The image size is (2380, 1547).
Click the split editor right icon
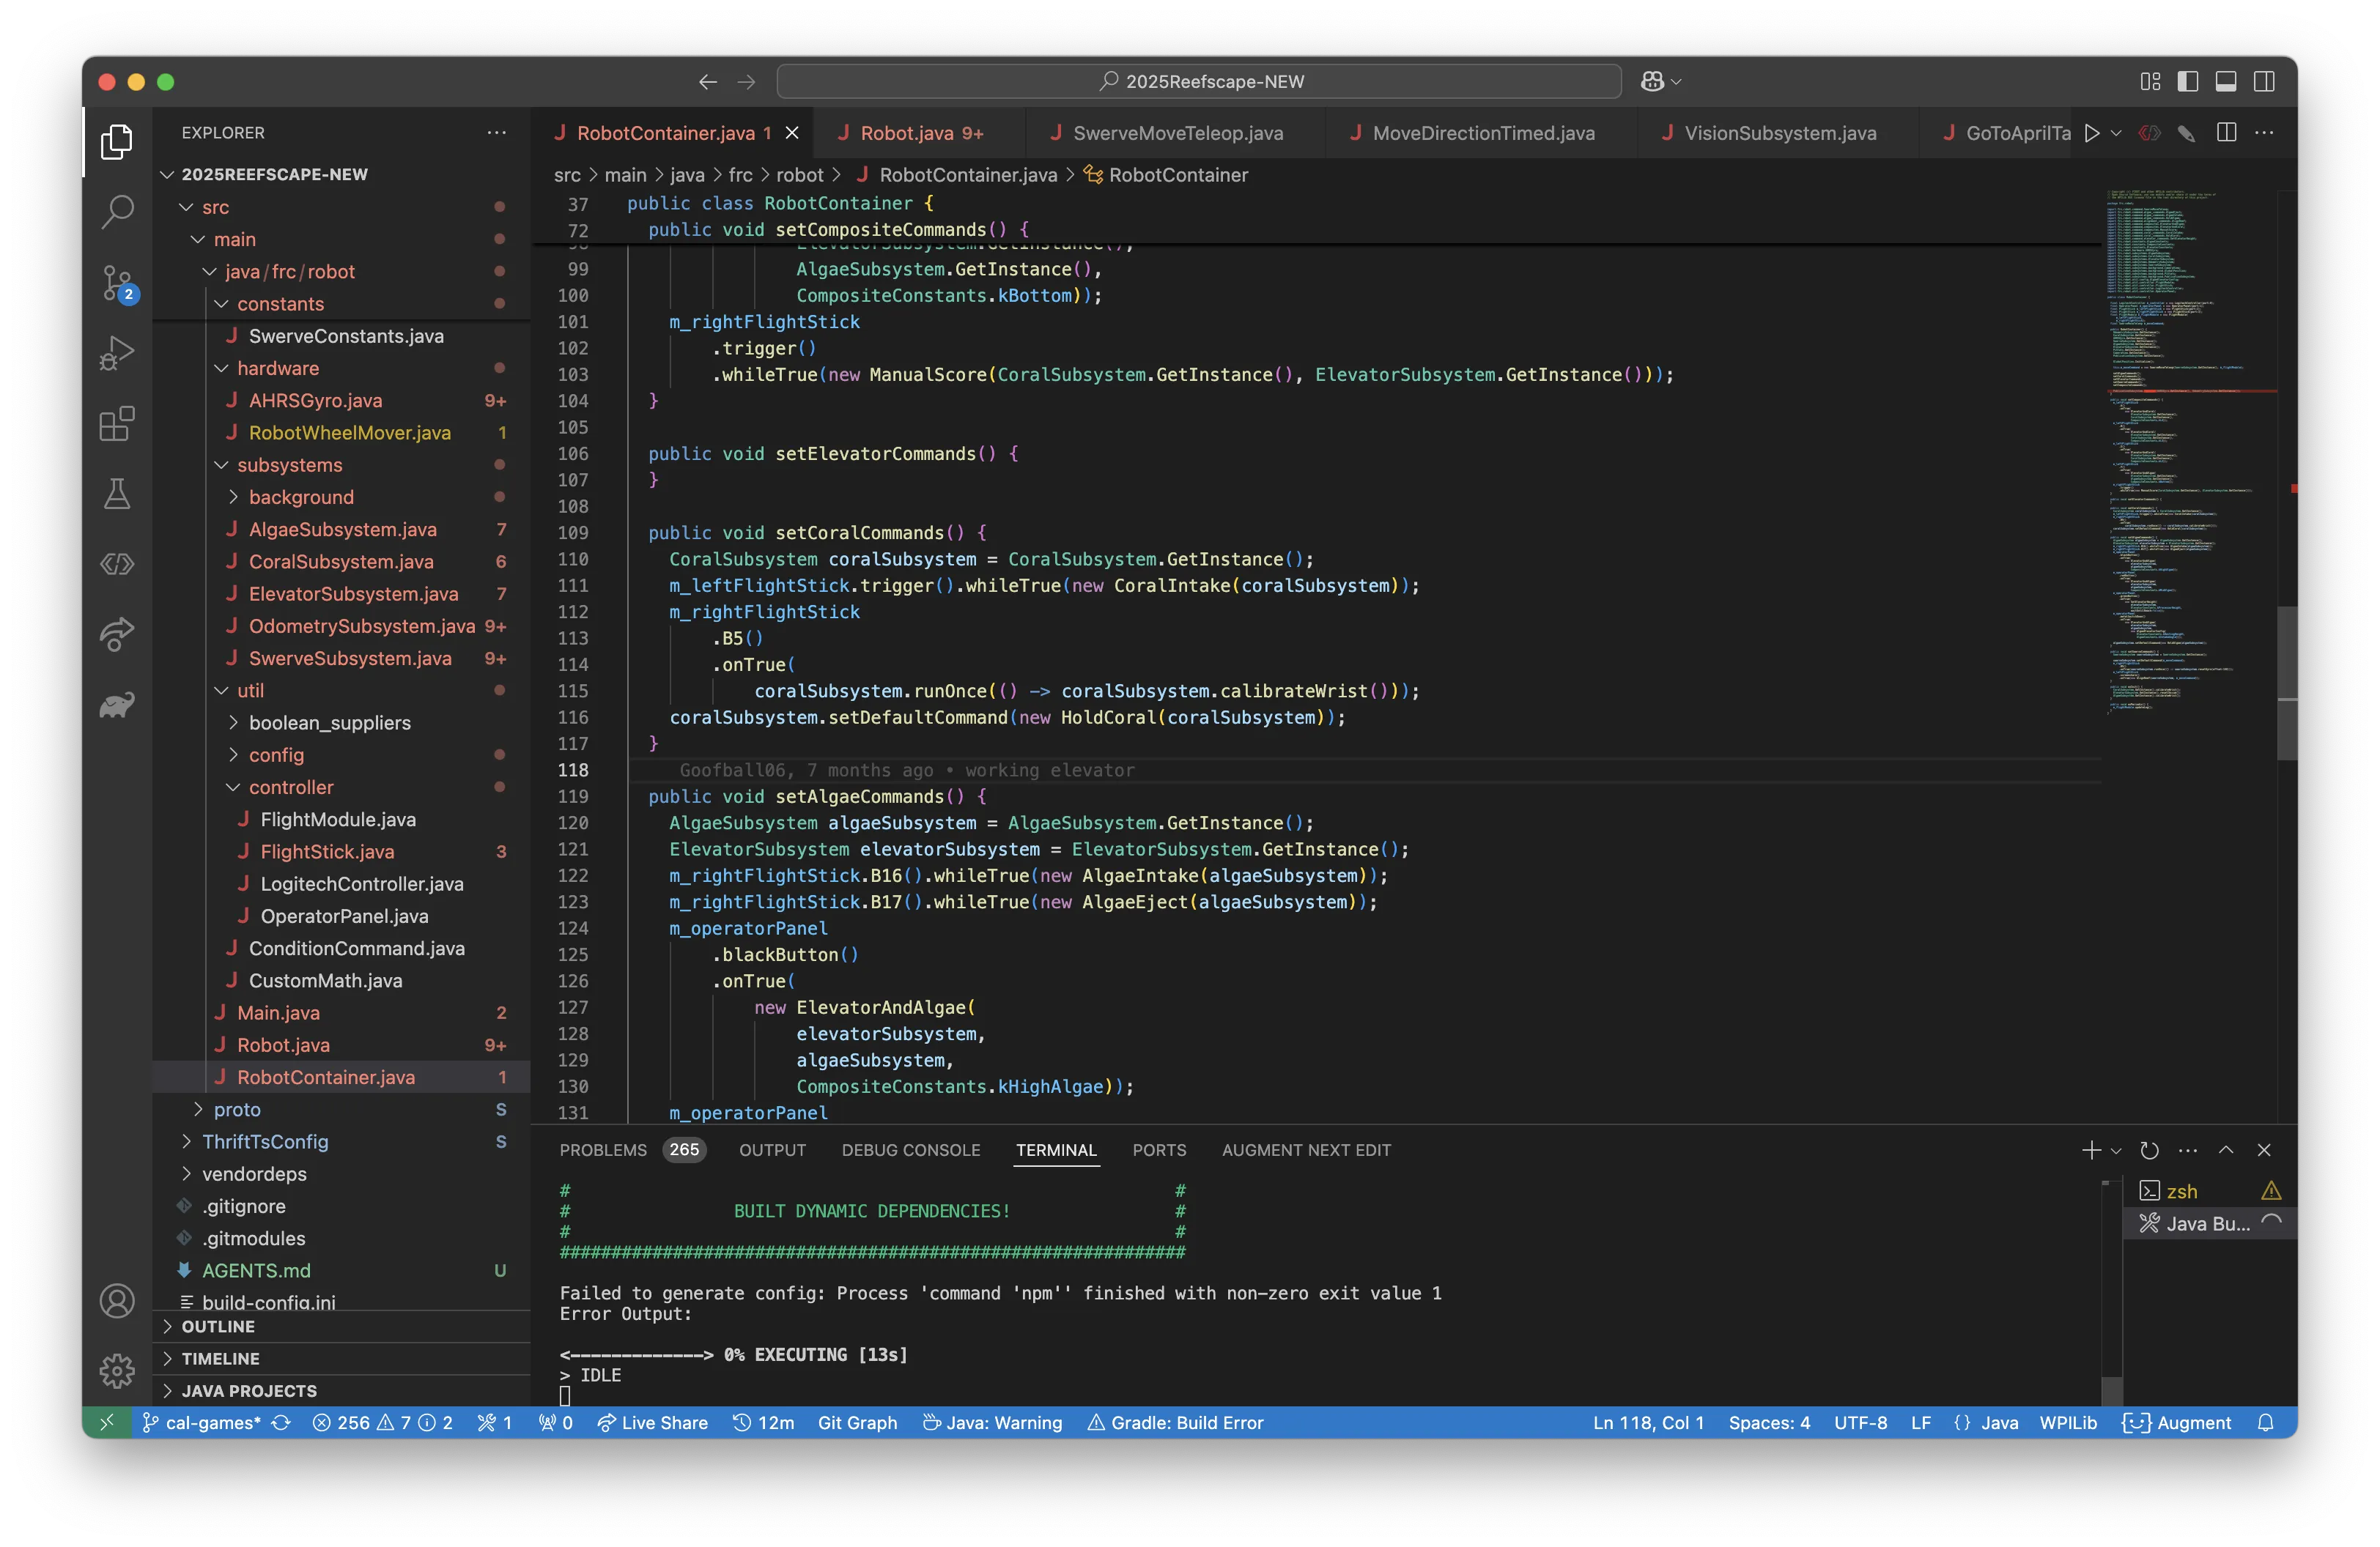tap(2226, 133)
